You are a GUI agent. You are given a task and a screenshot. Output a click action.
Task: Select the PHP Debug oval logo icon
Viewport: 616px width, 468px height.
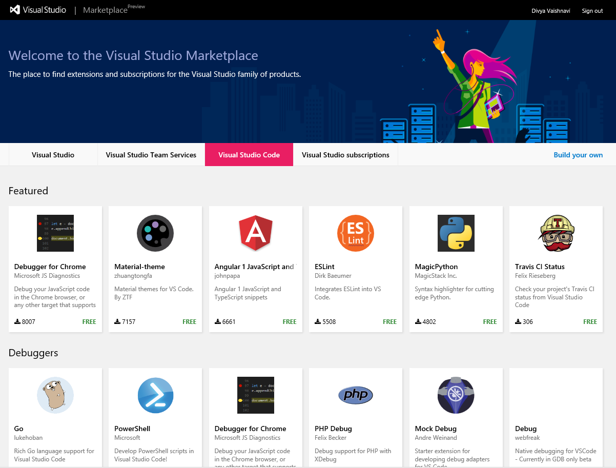click(x=356, y=395)
